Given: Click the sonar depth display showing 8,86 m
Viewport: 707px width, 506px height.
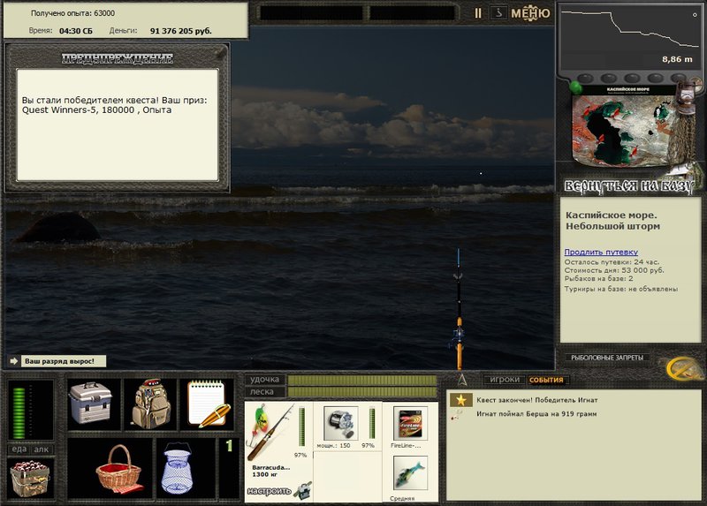Looking at the screenshot, I should (x=630, y=37).
